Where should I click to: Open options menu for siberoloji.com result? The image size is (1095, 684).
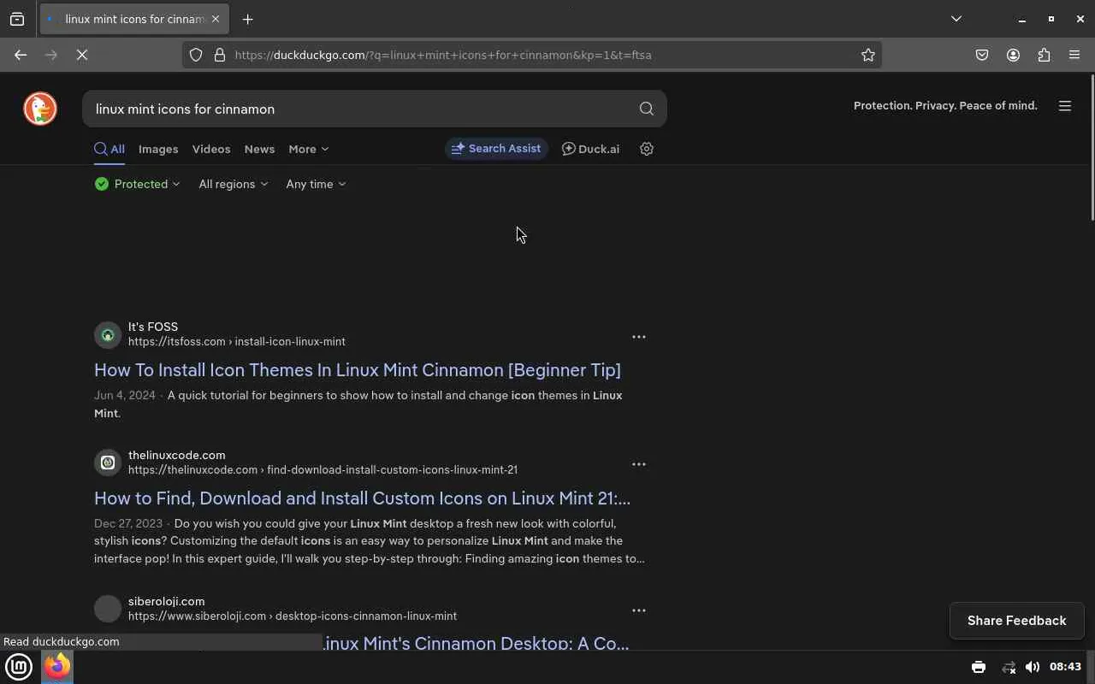(x=639, y=610)
